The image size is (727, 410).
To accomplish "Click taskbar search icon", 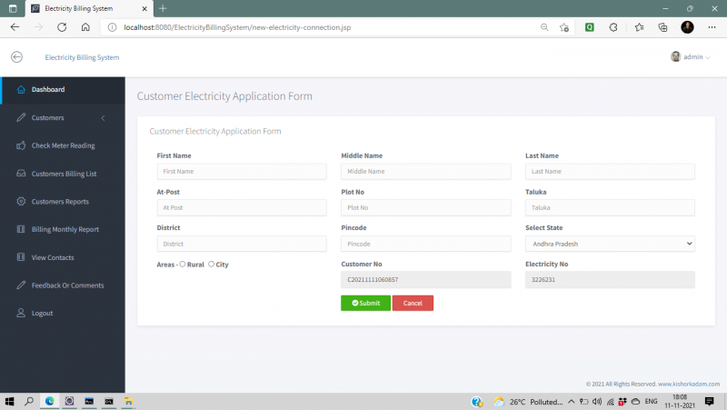I will tap(29, 401).
